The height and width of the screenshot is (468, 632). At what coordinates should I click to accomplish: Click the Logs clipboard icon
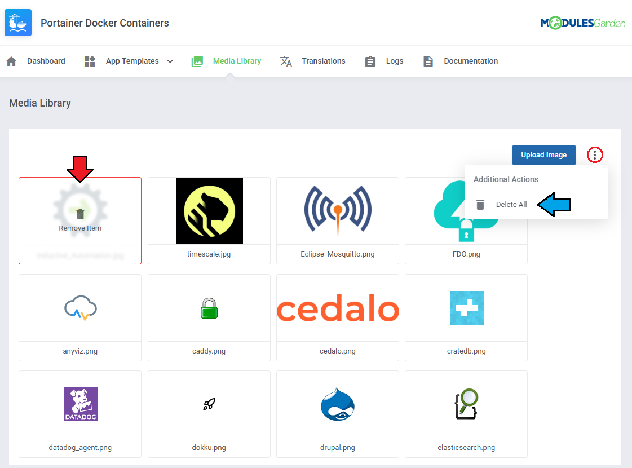[370, 61]
